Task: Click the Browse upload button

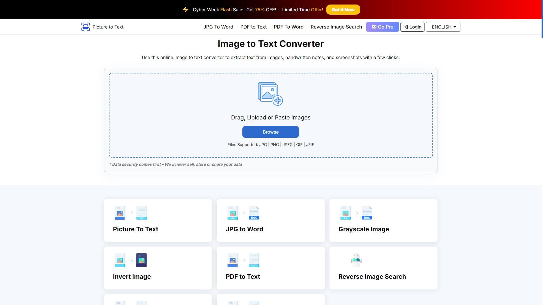Action: pos(271,132)
